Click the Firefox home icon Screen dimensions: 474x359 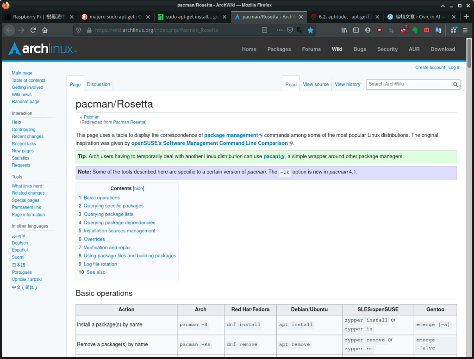click(x=45, y=30)
